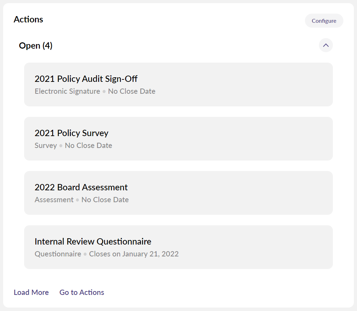Select the 2022 Board Assessment item
Image resolution: width=357 pixels, height=311 pixels.
point(81,188)
